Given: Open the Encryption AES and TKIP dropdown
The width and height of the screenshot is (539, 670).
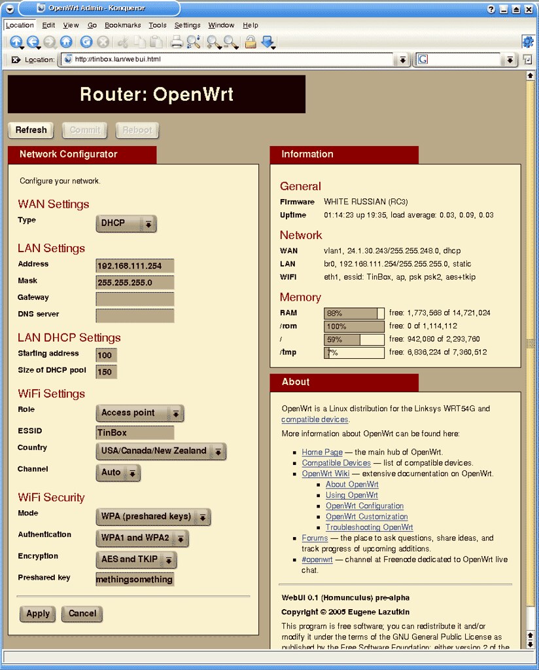Looking at the screenshot, I should pos(135,559).
